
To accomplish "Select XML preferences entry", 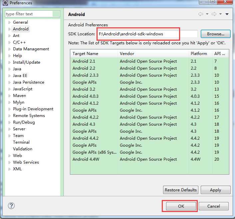I will (17, 169).
